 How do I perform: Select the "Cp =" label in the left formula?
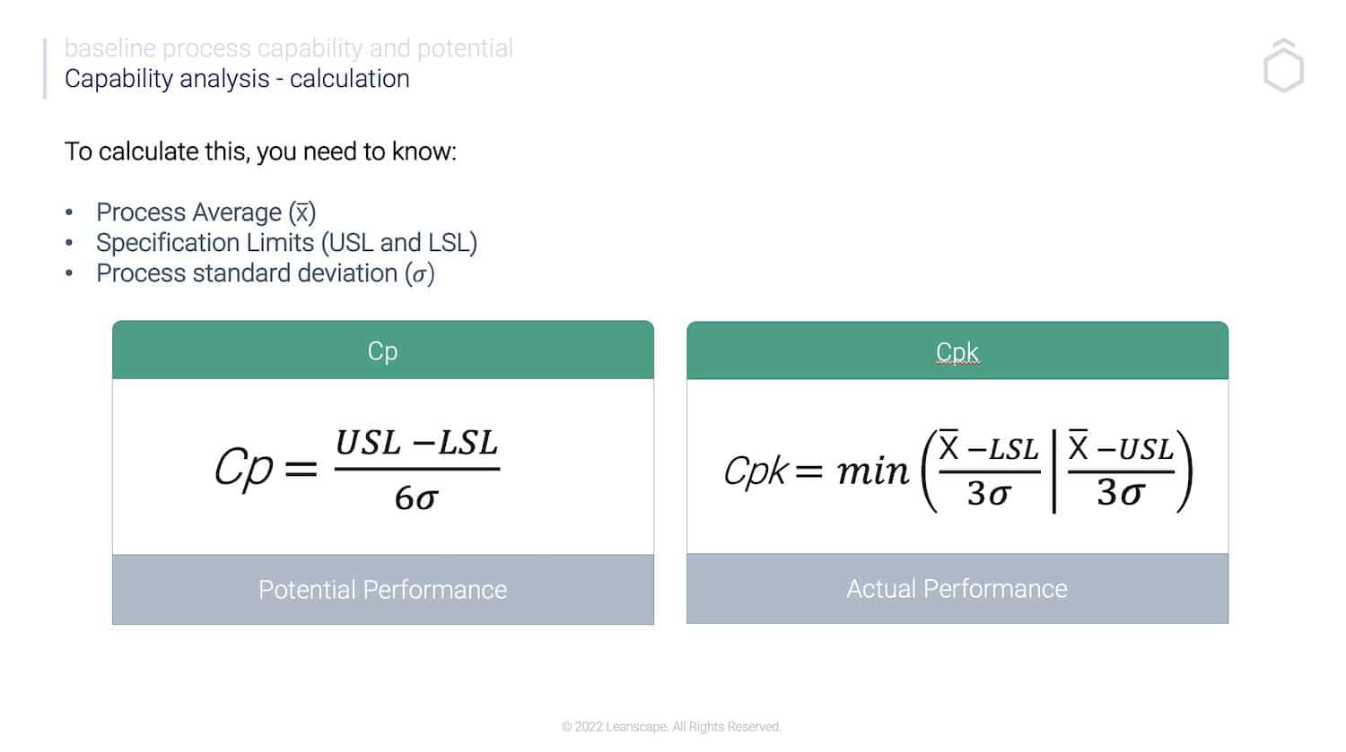(265, 468)
